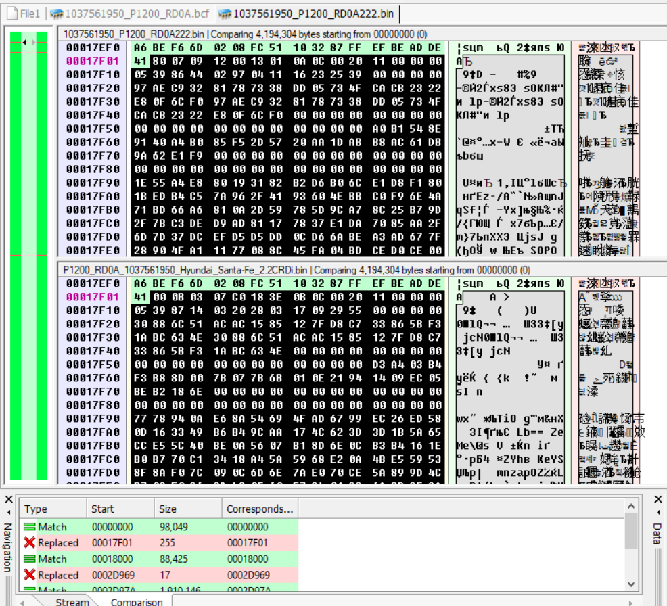Image resolution: width=667 pixels, height=606 pixels.
Task: Sort results by the Start column header
Action: [120, 509]
